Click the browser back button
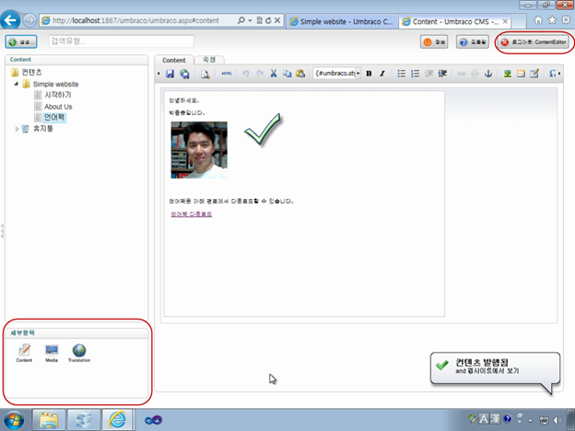 pos(10,19)
